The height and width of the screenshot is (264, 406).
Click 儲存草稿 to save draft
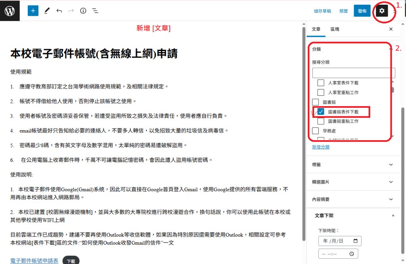pyautogui.click(x=322, y=11)
